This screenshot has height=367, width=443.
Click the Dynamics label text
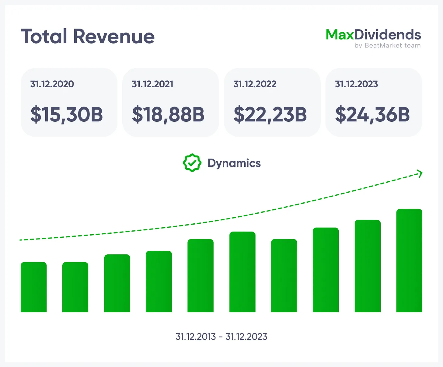point(234,163)
